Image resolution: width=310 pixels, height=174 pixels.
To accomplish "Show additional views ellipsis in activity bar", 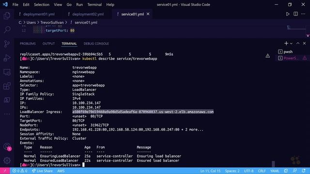I will 7,114.
